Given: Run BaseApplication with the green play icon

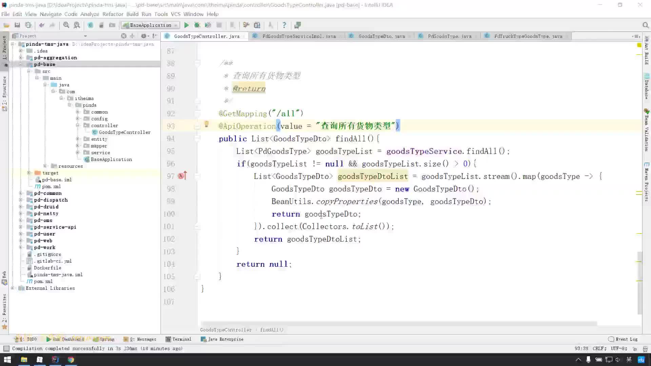Looking at the screenshot, I should click(x=186, y=25).
